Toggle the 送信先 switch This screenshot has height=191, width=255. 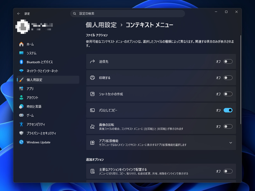point(228,62)
